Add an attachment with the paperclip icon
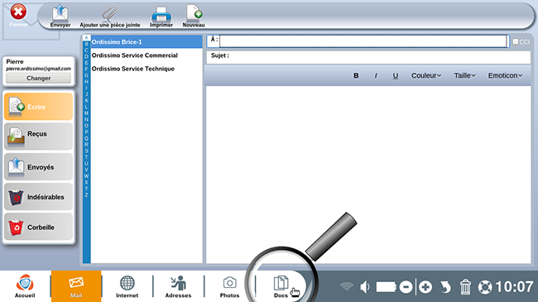 pos(110,16)
